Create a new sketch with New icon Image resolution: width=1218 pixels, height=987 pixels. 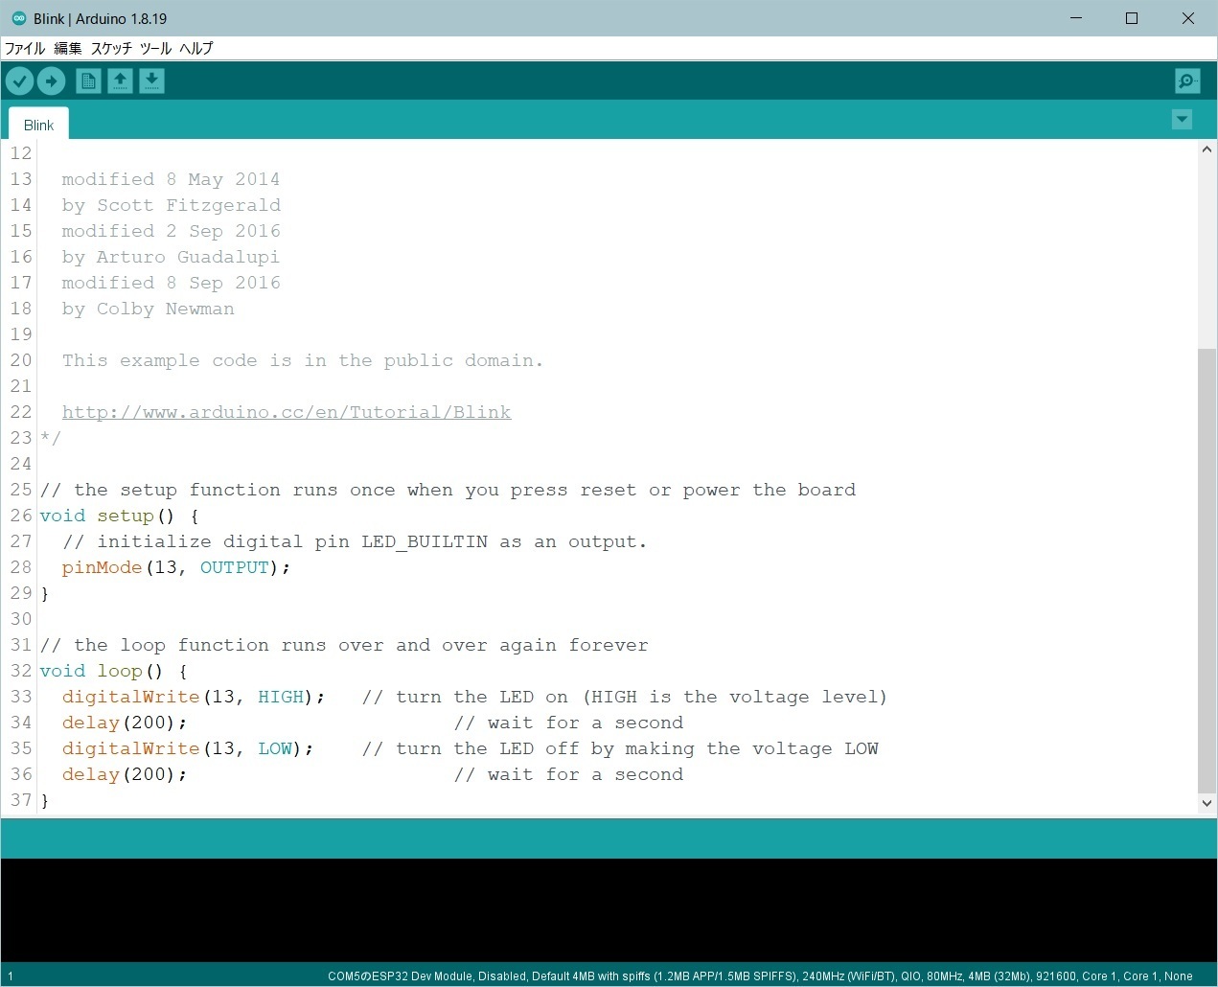(88, 81)
